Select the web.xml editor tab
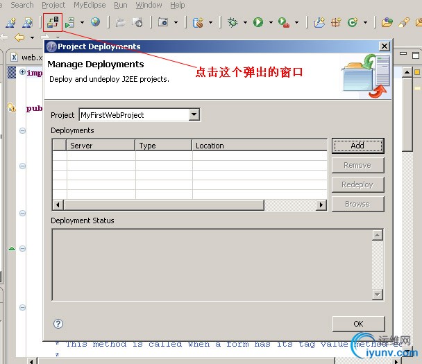422x364 pixels. pyautogui.click(x=26, y=58)
